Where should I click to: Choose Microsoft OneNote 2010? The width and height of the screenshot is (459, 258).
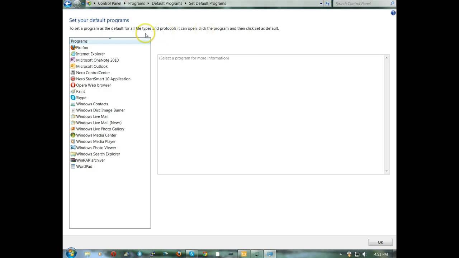pyautogui.click(x=97, y=60)
